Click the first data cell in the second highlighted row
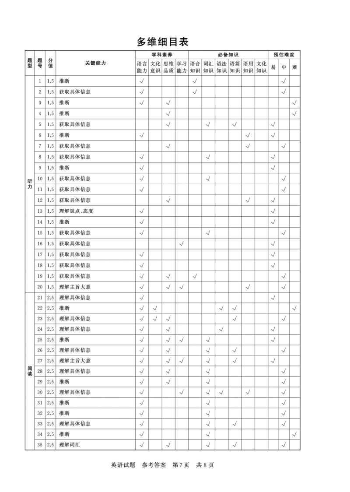Viewport: 350px width, 492px height. [142, 232]
